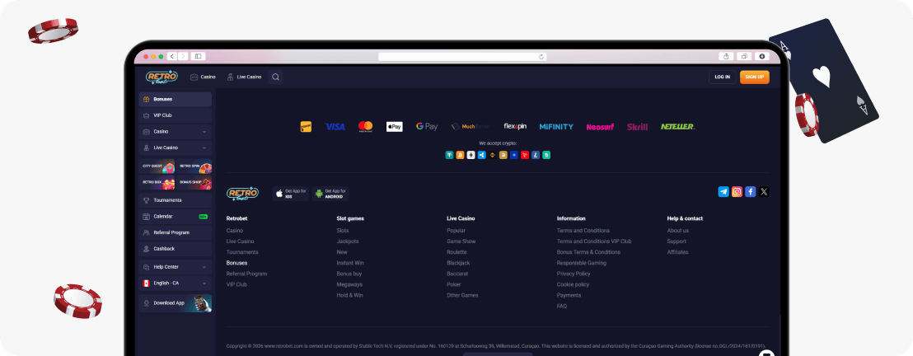Open footer Affiliates link
This screenshot has height=356, width=913.
pyautogui.click(x=678, y=252)
